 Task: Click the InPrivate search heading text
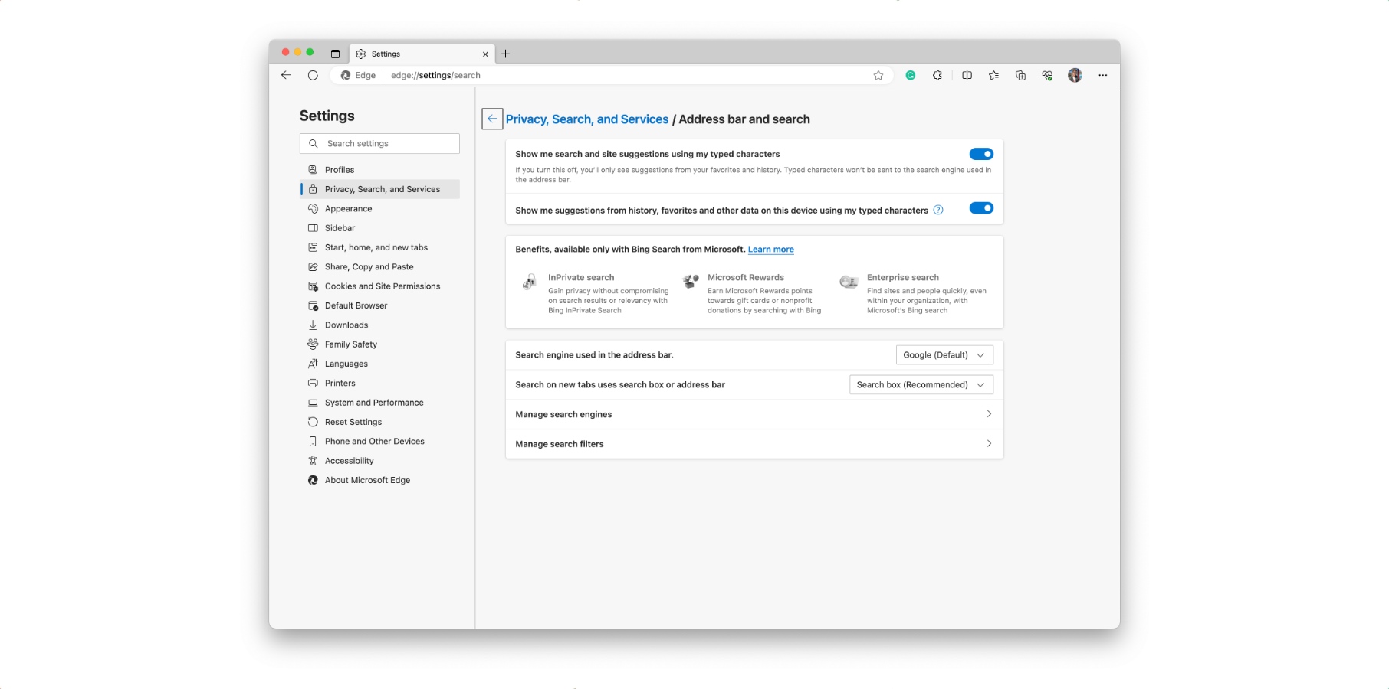(581, 277)
